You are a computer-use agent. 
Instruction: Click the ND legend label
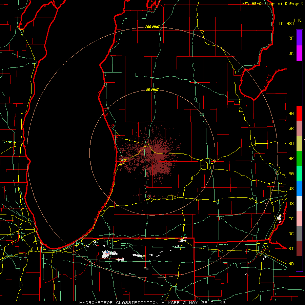(291, 264)
